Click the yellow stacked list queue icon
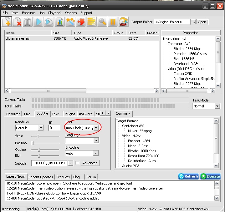 (x=91, y=22)
